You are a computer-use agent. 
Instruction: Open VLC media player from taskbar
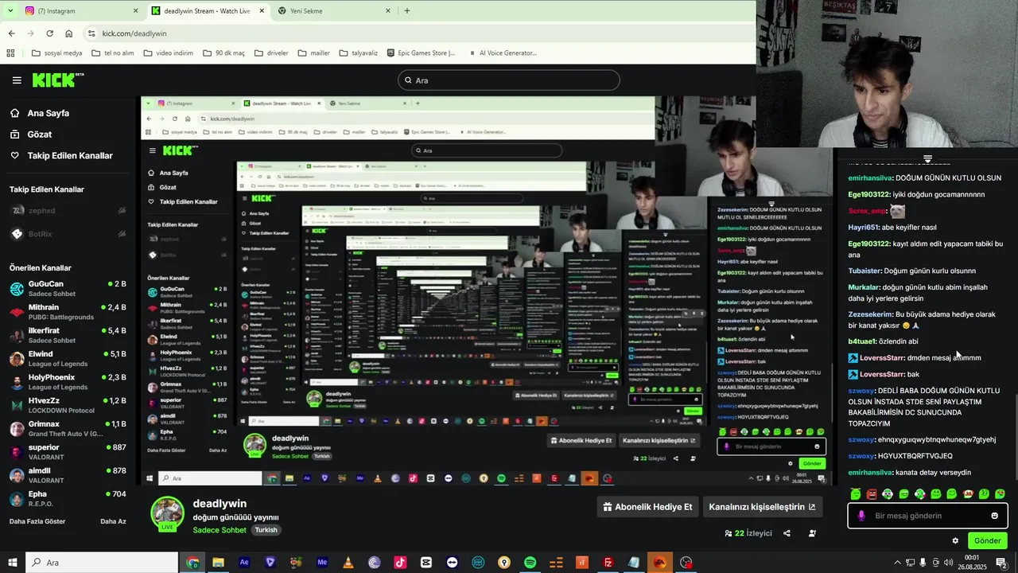tap(348, 563)
